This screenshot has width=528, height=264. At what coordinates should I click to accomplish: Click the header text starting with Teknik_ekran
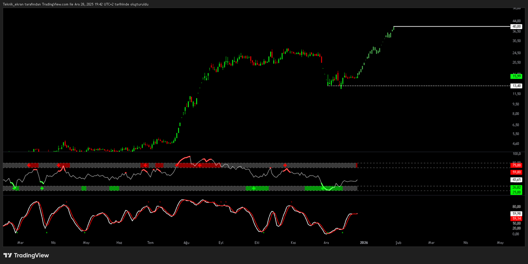pos(76,4)
